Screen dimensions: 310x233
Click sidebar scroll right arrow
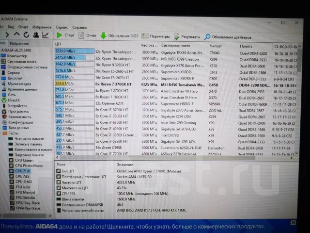[50, 216]
